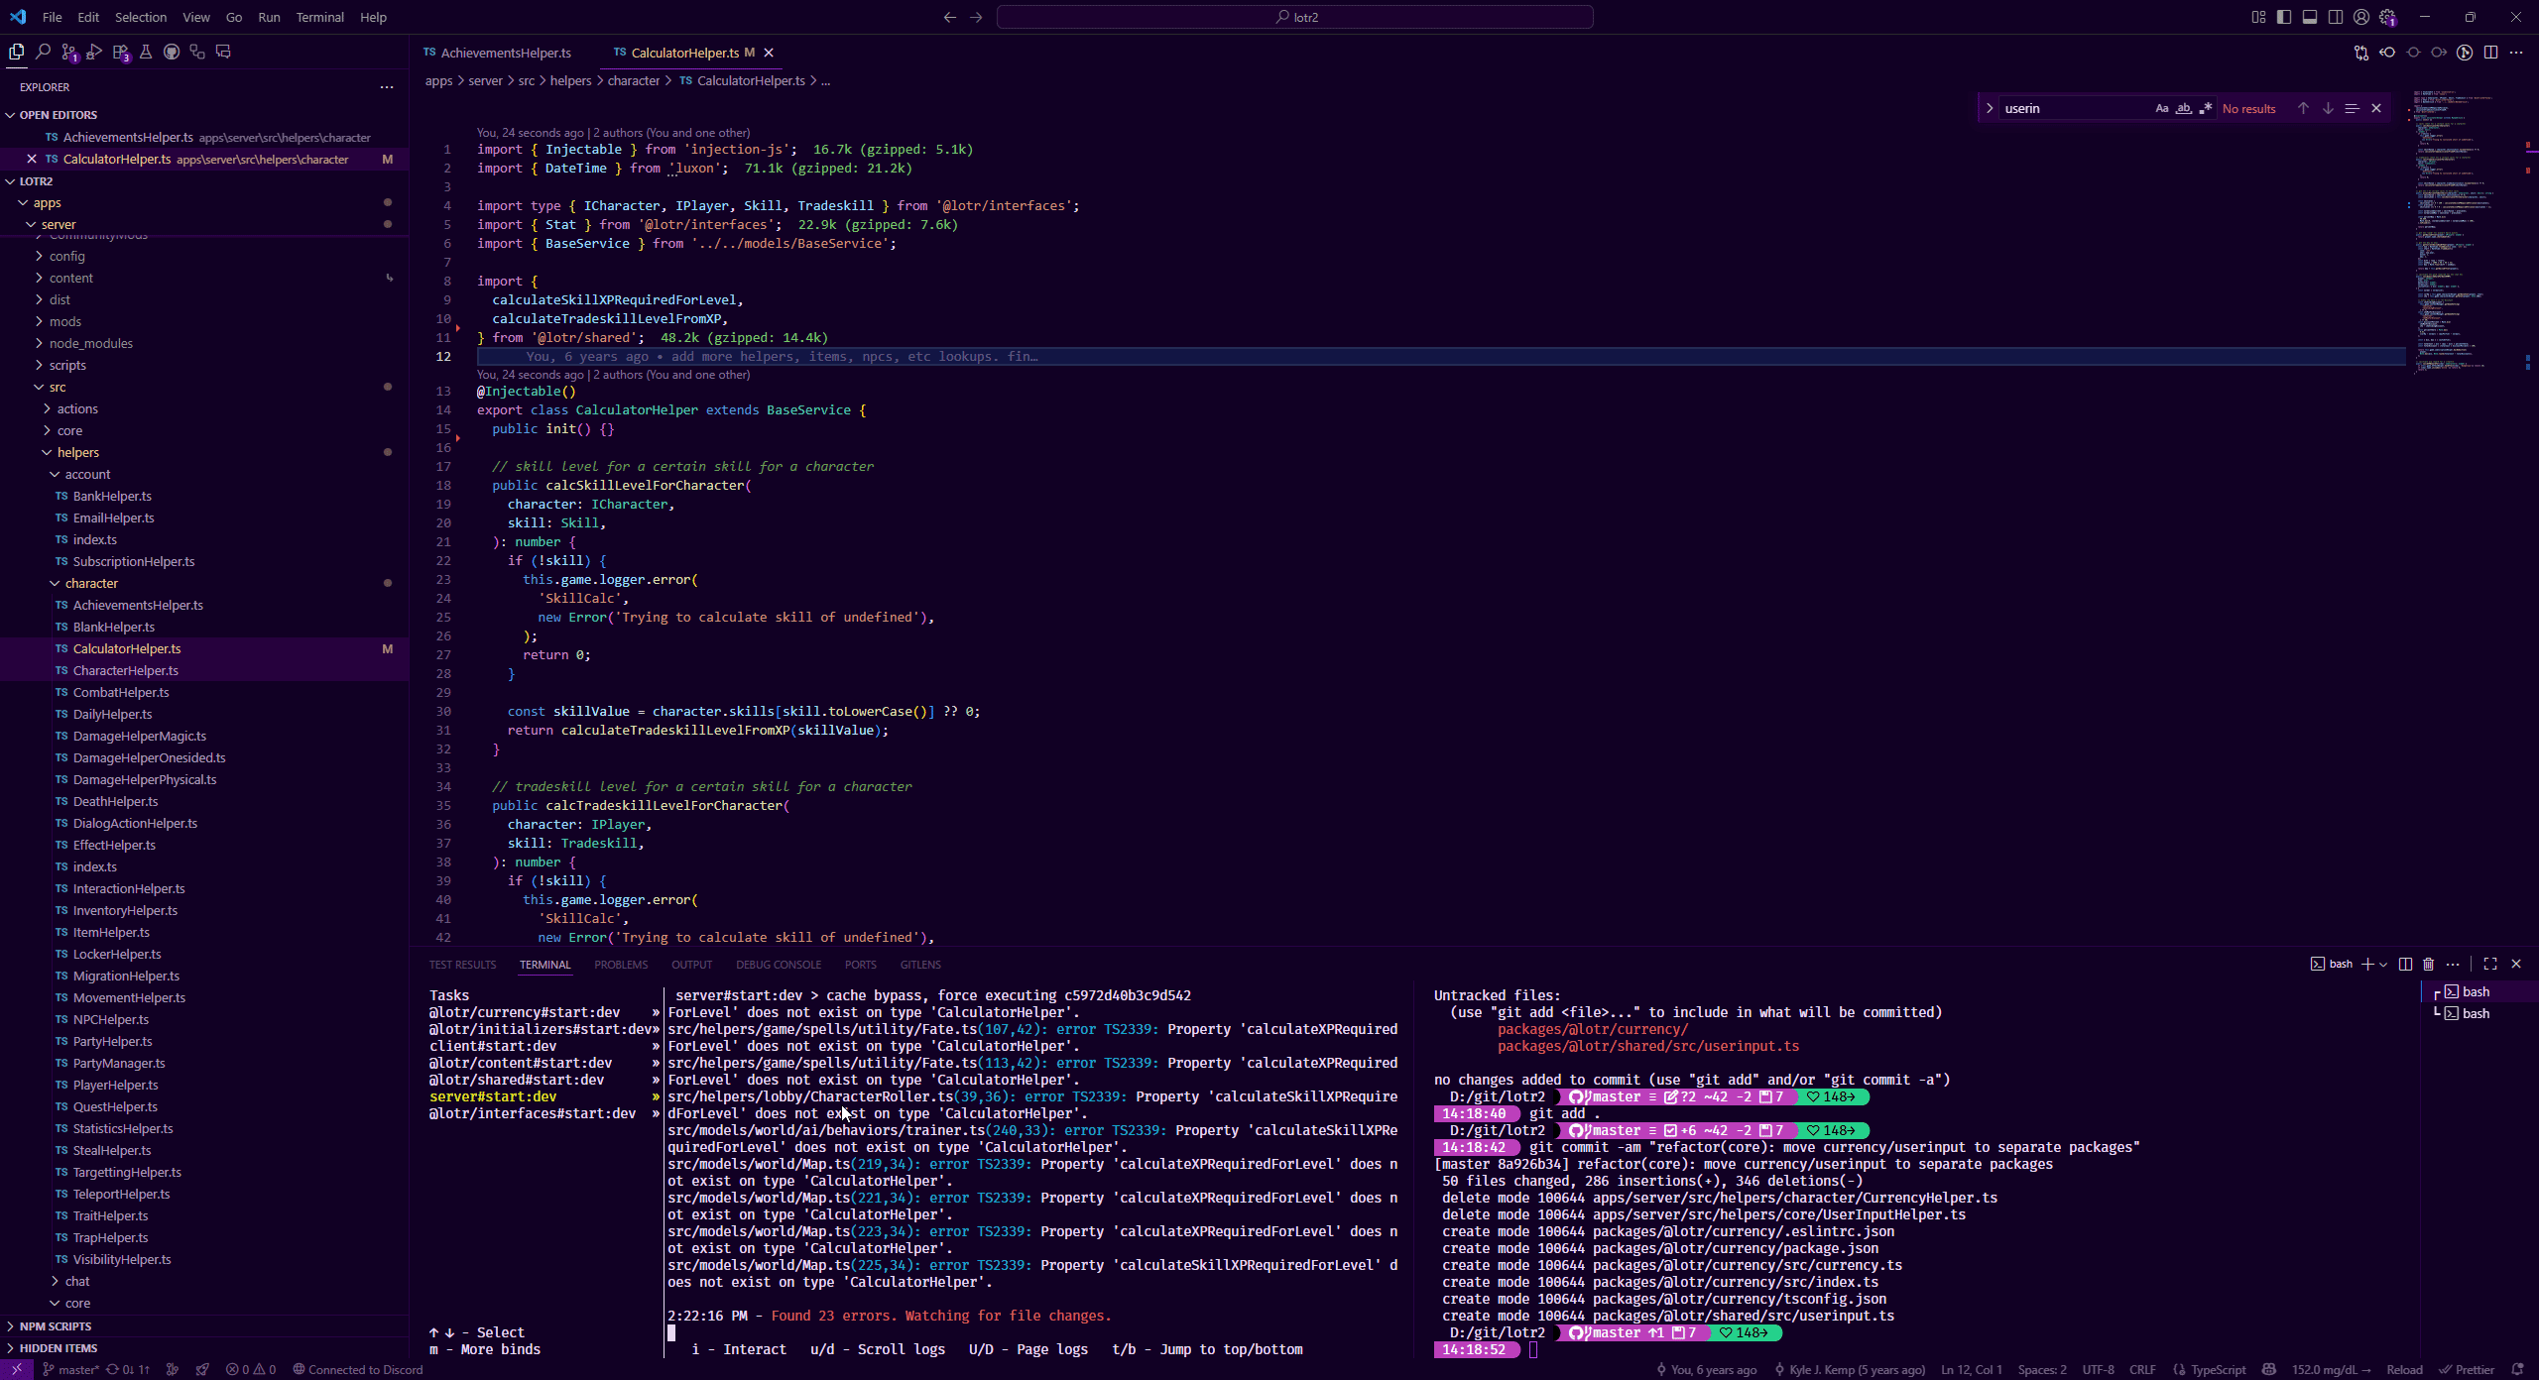Open the Extensions view icon
Viewport: 2539px width, 1380px height.
[x=121, y=53]
